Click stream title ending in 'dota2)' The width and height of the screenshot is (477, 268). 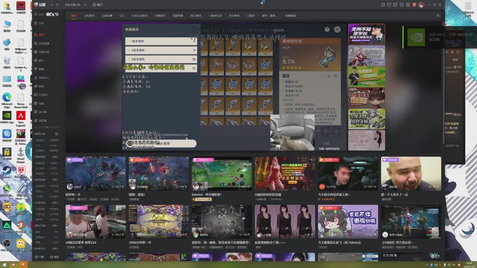(339, 242)
